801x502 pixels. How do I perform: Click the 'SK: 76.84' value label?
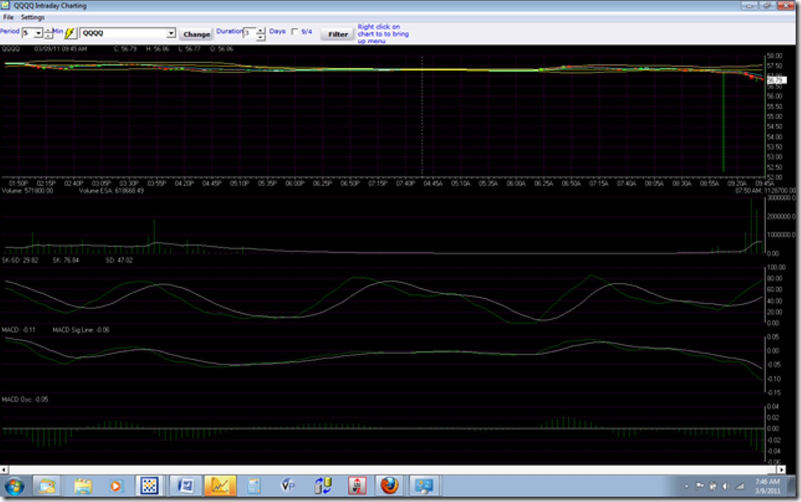coord(66,260)
